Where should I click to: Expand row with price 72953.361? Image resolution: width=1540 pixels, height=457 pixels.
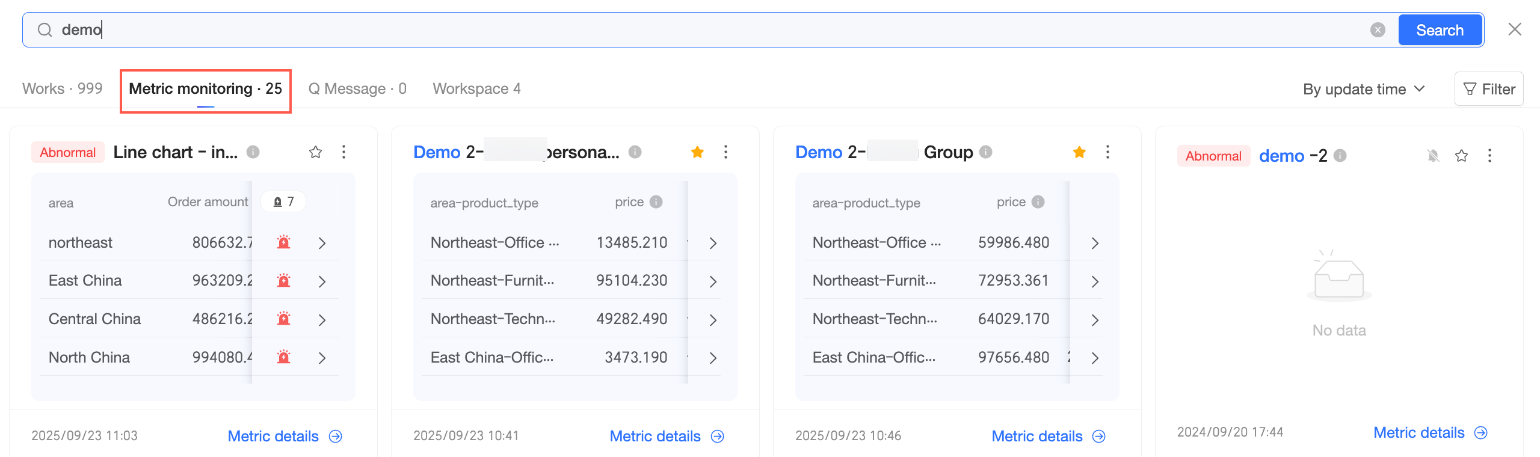(x=1095, y=281)
